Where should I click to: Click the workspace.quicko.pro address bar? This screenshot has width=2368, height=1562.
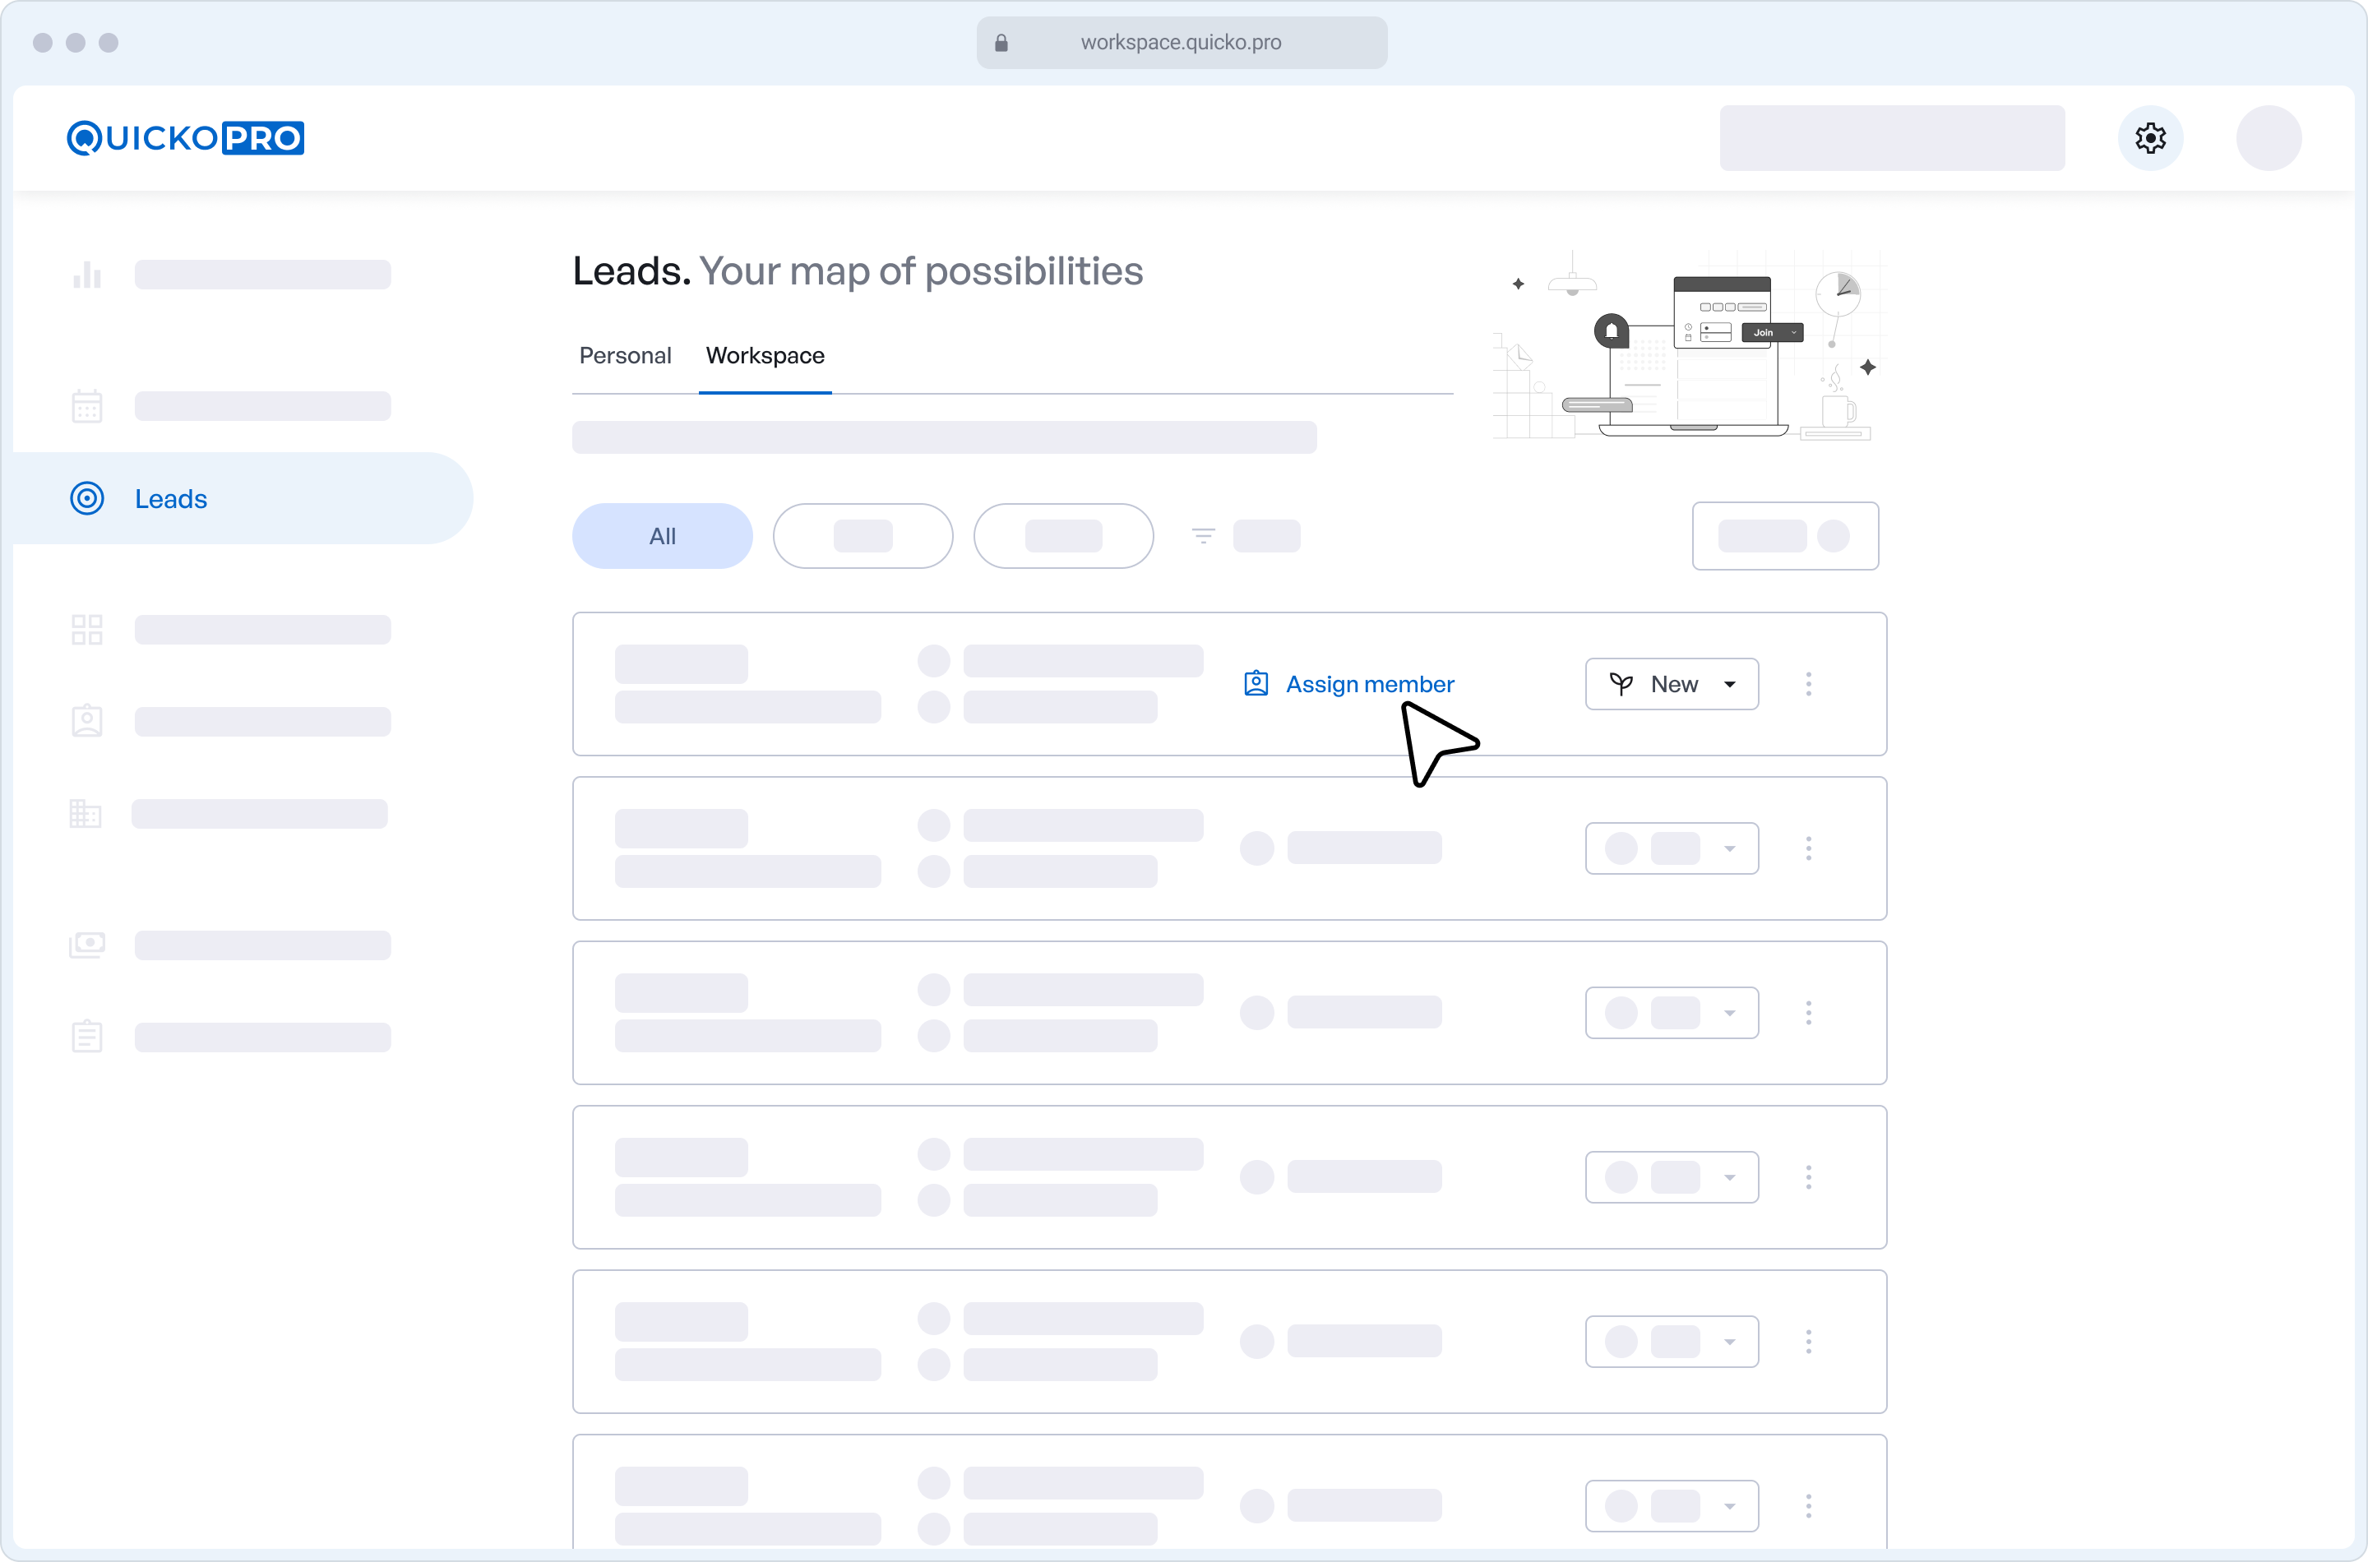tap(1181, 42)
